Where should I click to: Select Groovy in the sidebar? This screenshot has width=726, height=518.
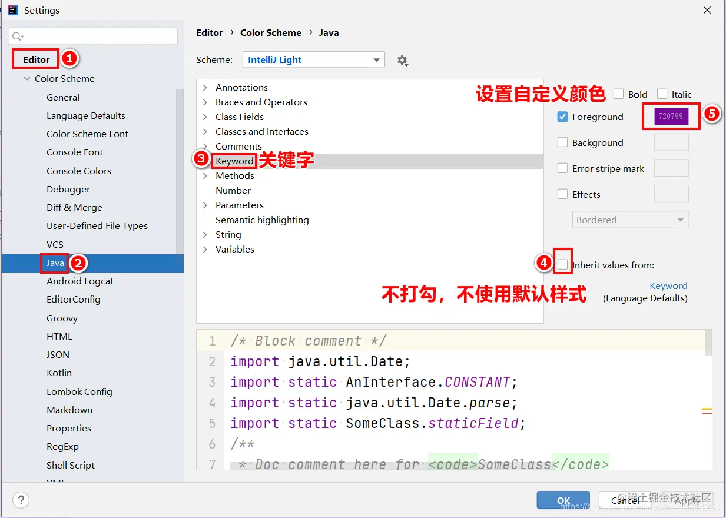click(62, 318)
